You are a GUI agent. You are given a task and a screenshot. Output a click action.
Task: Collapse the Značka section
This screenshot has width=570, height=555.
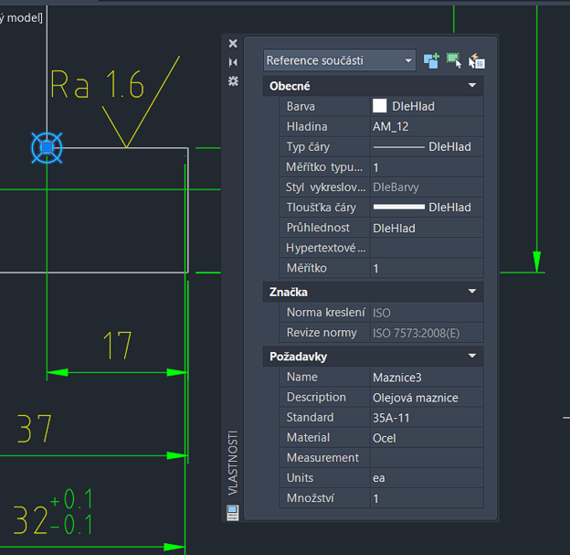click(x=471, y=292)
